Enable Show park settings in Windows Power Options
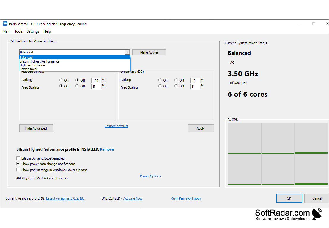This screenshot has height=228, width=329. [18, 170]
